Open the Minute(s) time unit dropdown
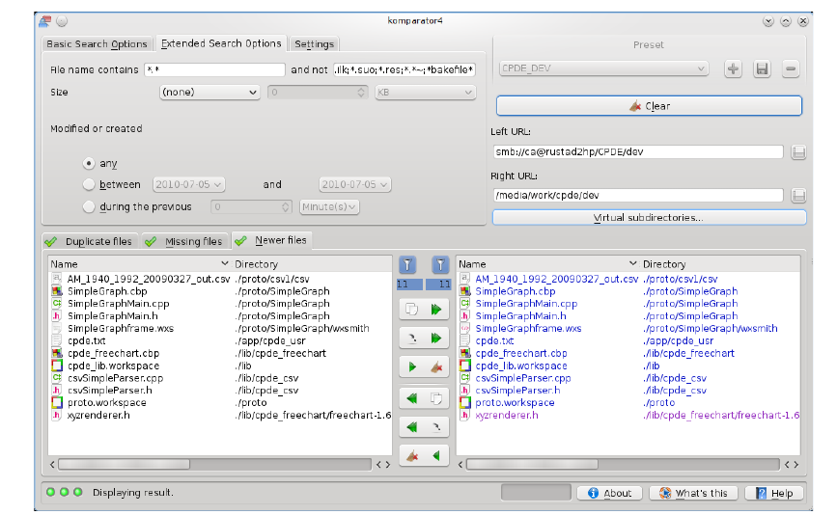This screenshot has height=515, width=837. (328, 206)
